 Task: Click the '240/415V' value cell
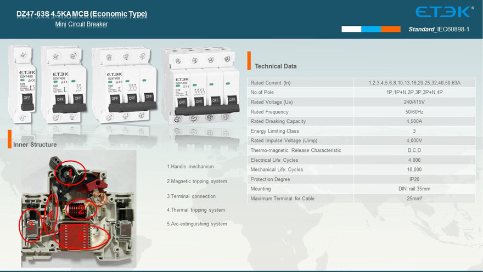pos(414,102)
